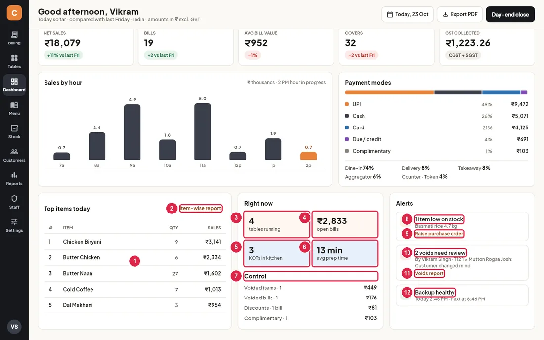Open Stock from the sidebar
This screenshot has width=544, height=340.
tap(14, 132)
